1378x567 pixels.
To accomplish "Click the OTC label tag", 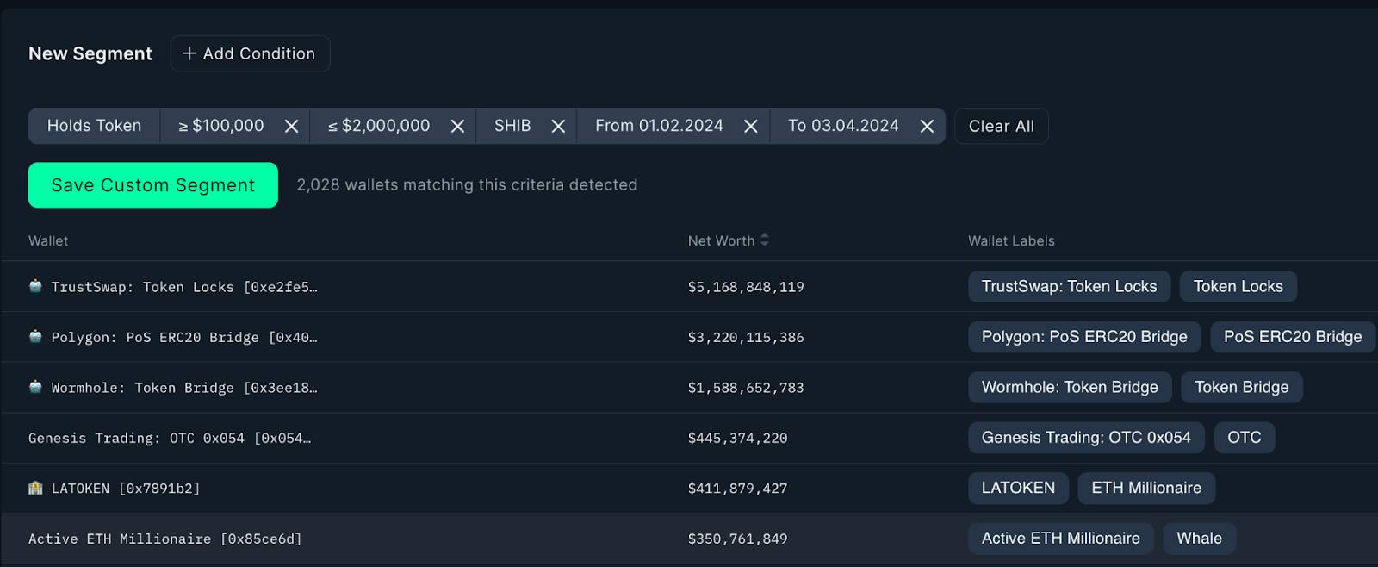I will coord(1244,437).
